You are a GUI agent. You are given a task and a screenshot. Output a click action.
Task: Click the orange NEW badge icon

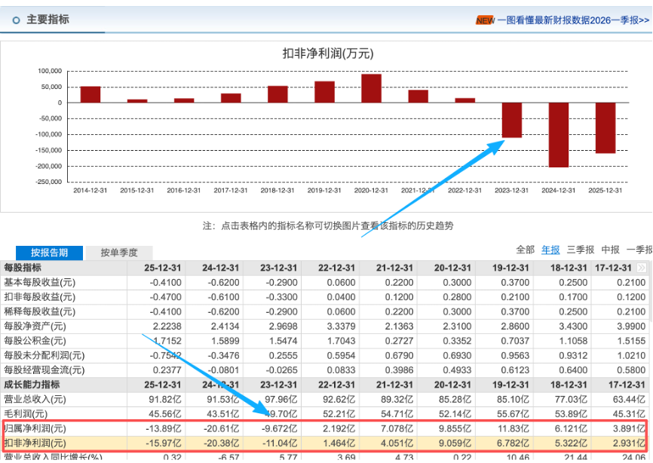(485, 20)
